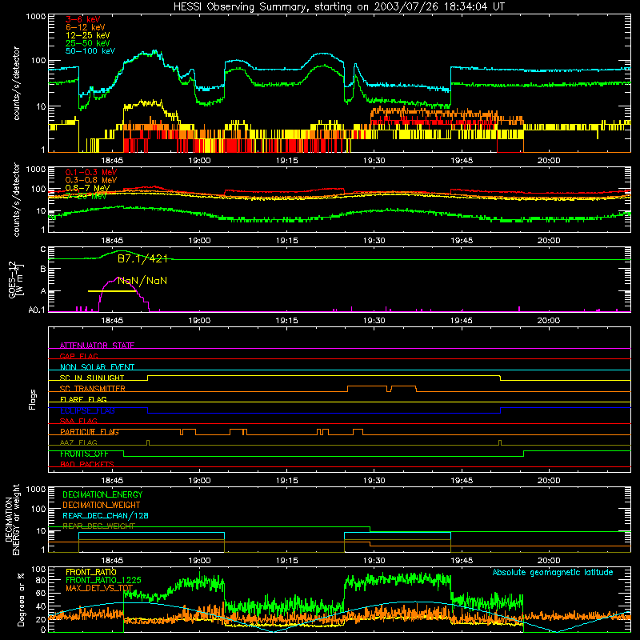Click the REAR_DEC_CHAN/128 legend label
This screenshot has height=640, width=640.
coord(106,516)
